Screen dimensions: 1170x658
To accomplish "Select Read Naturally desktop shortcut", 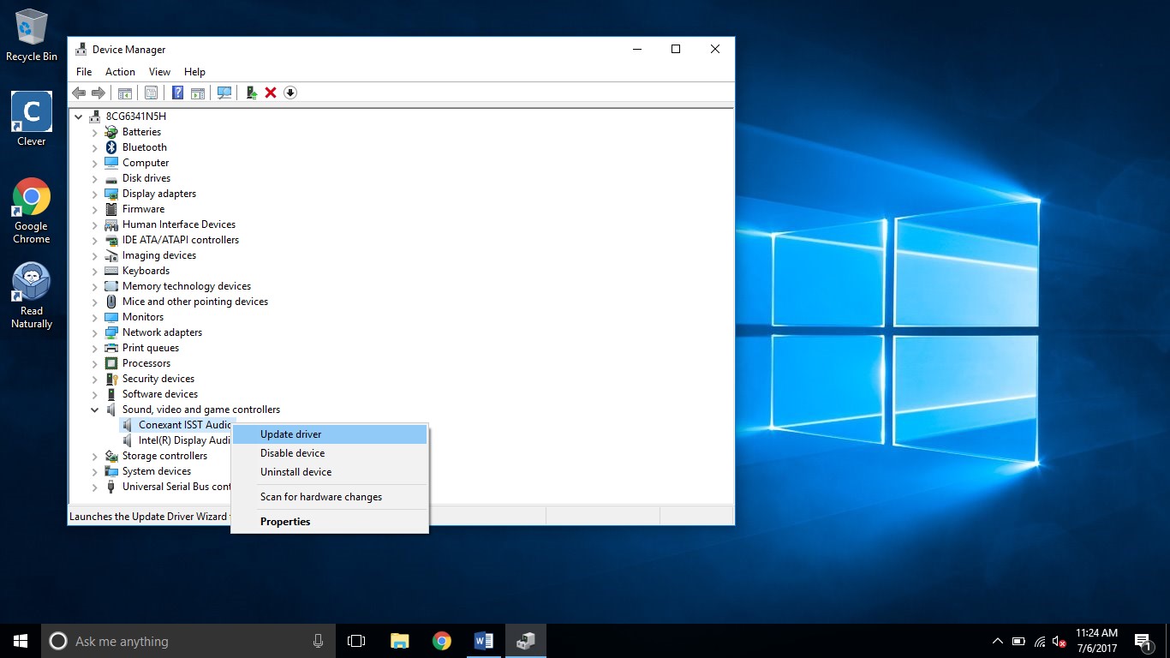I will pyautogui.click(x=32, y=296).
